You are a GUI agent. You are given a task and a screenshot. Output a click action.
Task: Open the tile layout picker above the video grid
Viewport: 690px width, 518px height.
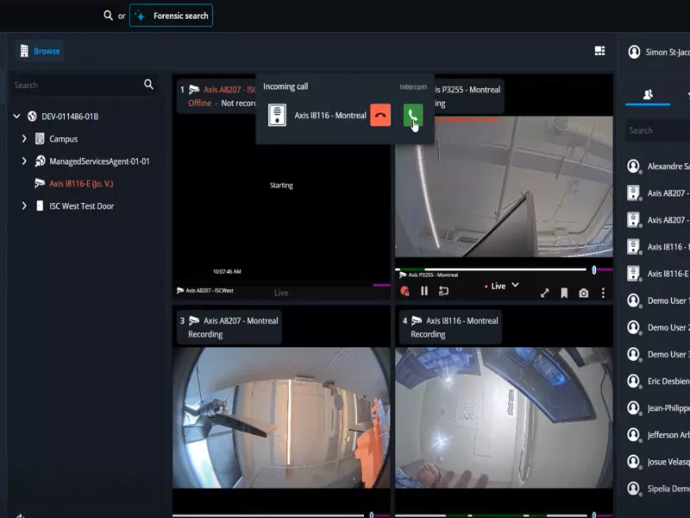click(x=599, y=50)
